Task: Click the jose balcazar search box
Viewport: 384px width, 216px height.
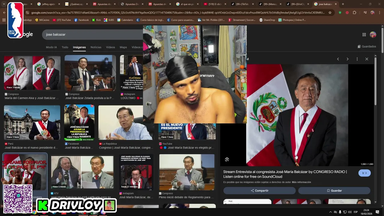Action: [x=93, y=34]
